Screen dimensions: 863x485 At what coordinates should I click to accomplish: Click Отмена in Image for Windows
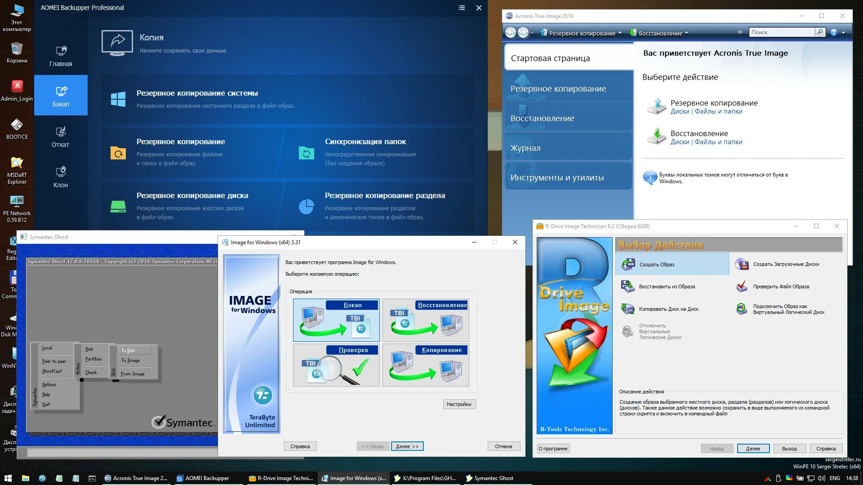[503, 446]
